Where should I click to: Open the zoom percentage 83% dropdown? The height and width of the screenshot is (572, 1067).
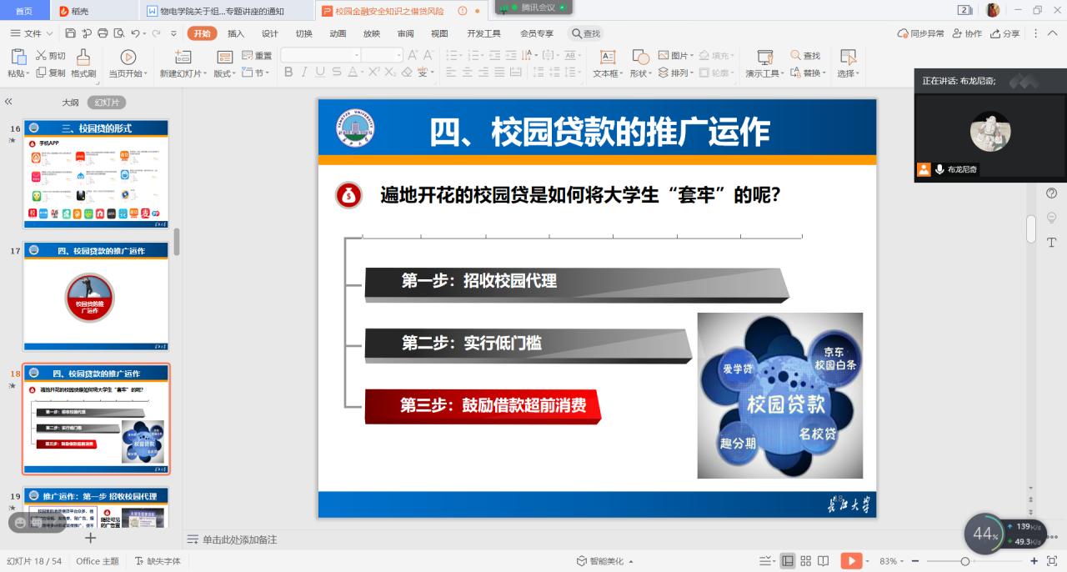click(x=893, y=561)
